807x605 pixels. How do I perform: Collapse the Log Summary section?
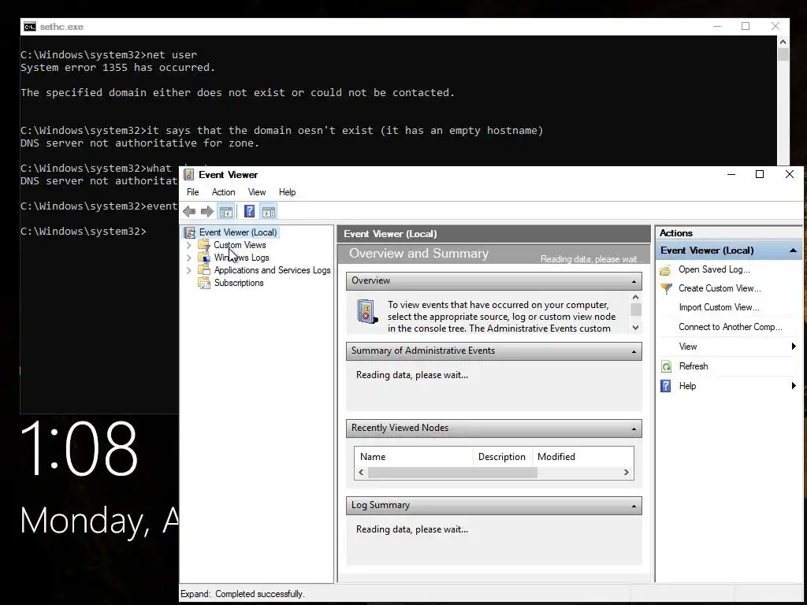634,507
